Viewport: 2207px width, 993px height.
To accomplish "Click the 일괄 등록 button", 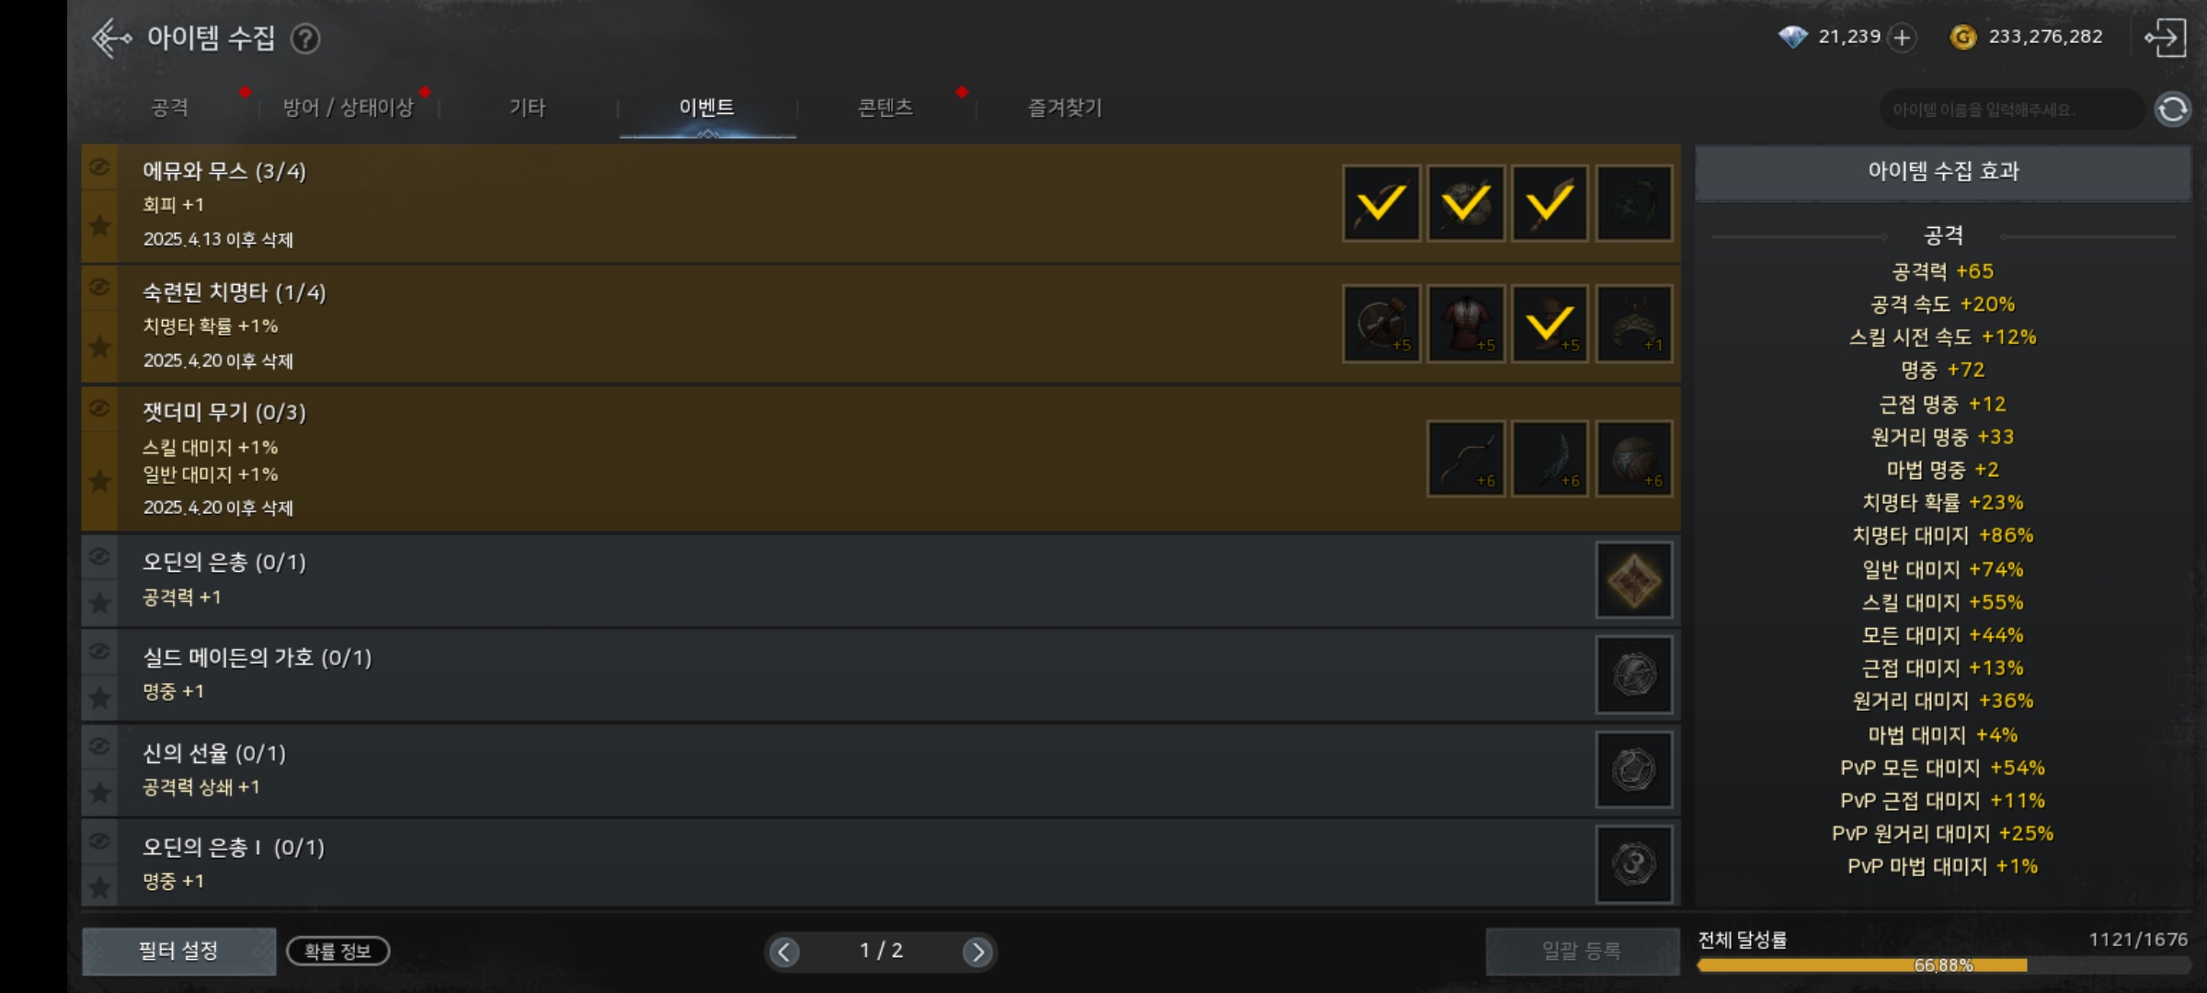I will pyautogui.click(x=1582, y=951).
